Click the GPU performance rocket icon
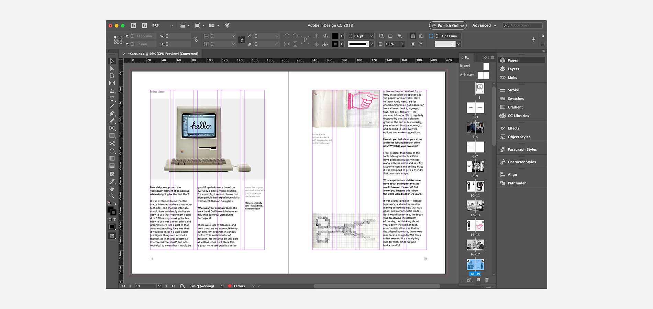 click(227, 25)
